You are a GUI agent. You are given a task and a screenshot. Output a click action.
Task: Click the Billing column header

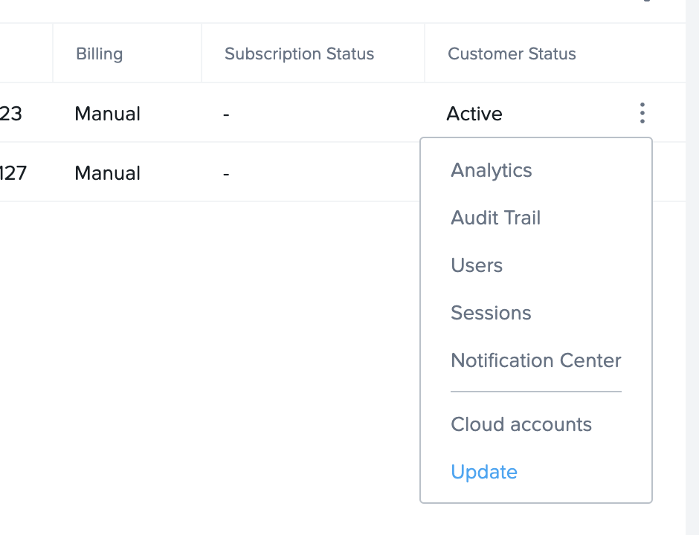tap(100, 53)
